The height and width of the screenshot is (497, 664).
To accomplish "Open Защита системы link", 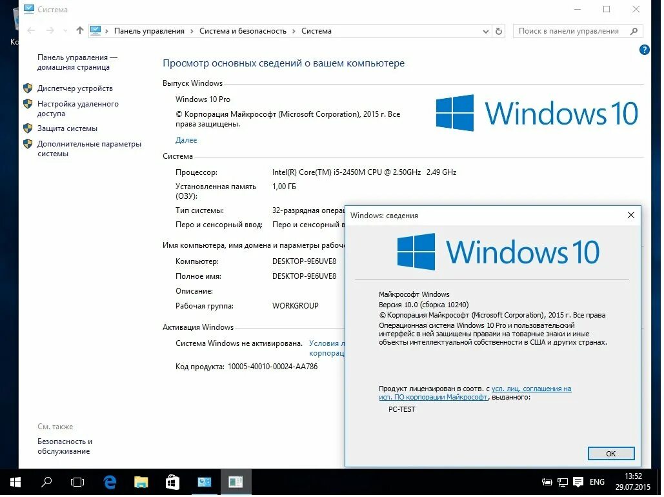I will [x=67, y=128].
